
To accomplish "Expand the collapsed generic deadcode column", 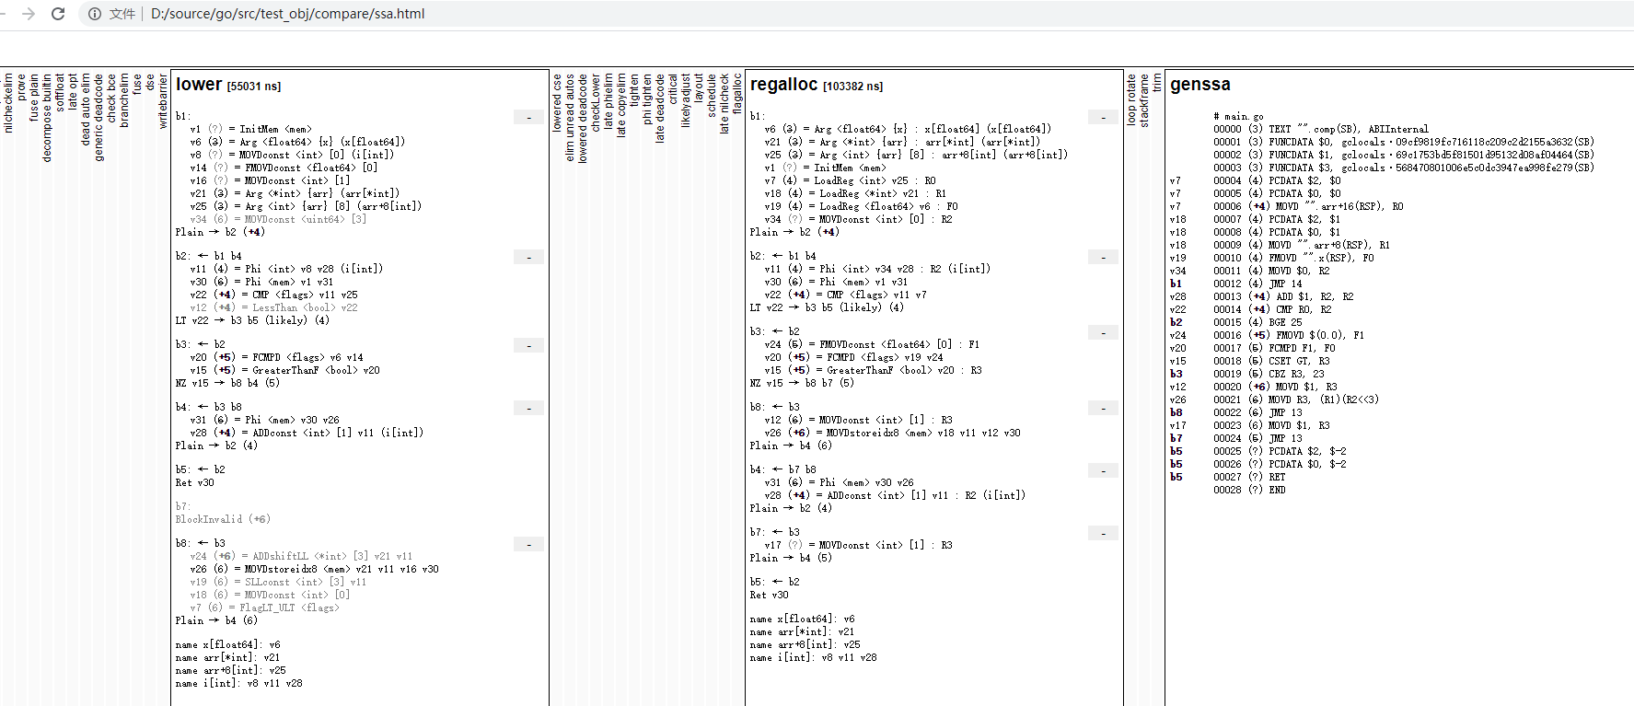I will point(99,117).
